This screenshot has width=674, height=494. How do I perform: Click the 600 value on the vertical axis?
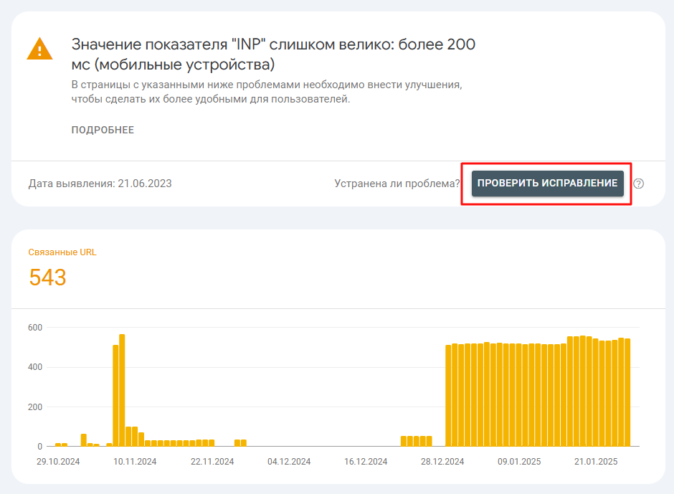(x=35, y=328)
